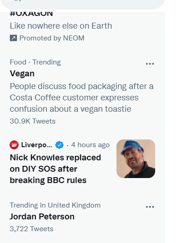The height and width of the screenshot is (243, 182).
Task: Click the 30.9K Tweets count
Action: (33, 121)
